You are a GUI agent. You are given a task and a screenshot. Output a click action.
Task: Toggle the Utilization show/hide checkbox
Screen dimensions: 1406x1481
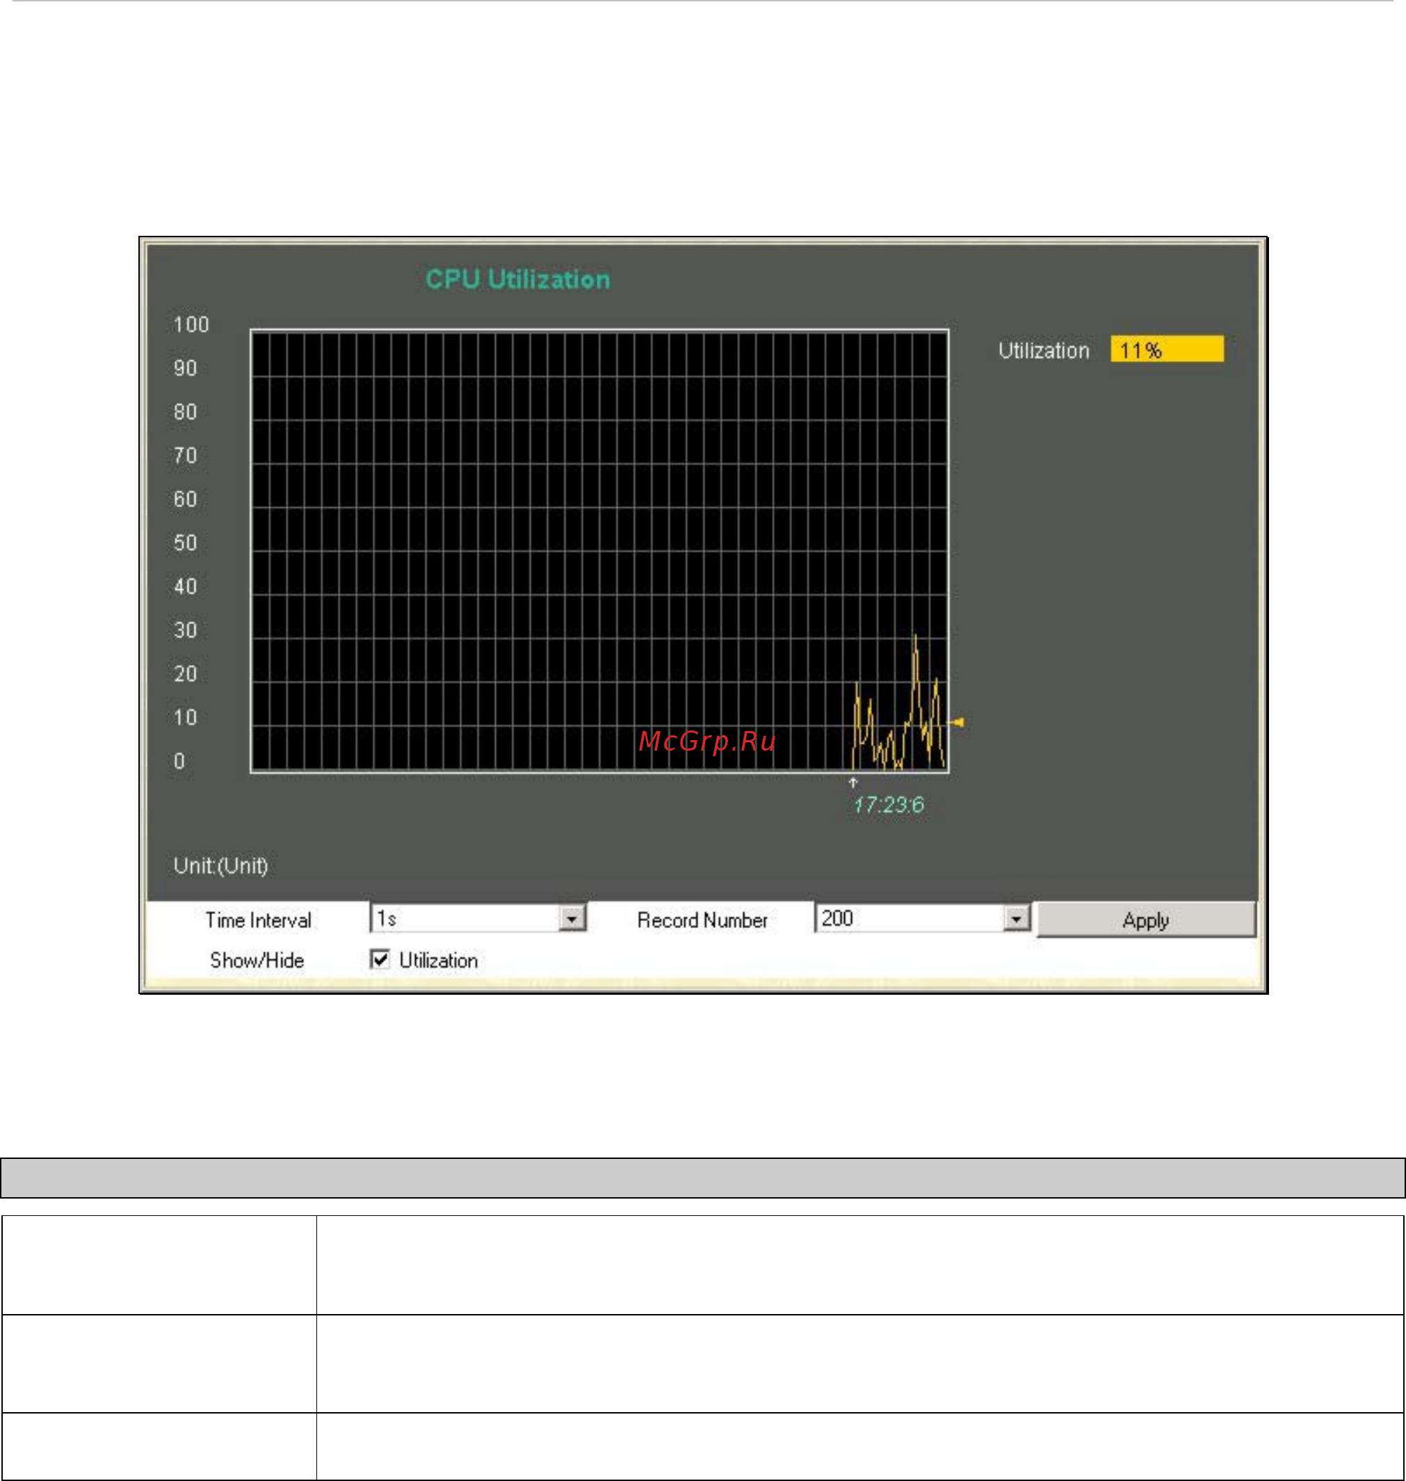(x=380, y=959)
